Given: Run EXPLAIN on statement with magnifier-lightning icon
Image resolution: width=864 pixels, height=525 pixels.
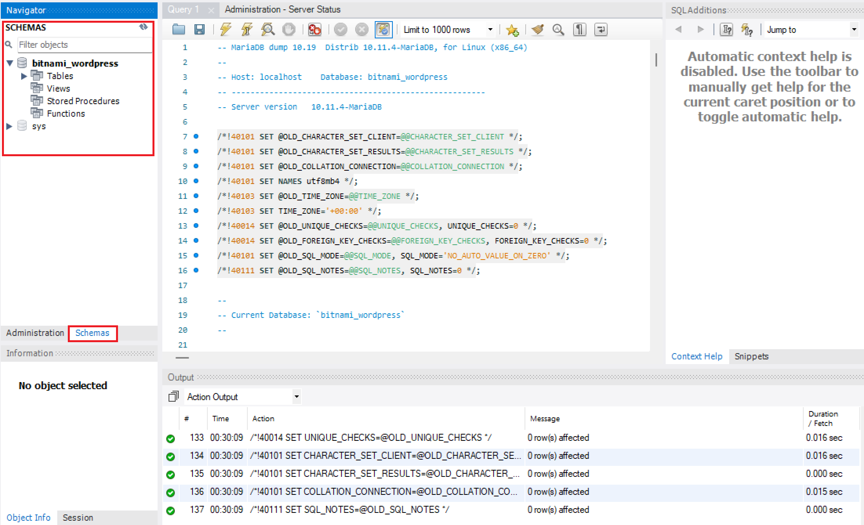Looking at the screenshot, I should pyautogui.click(x=268, y=30).
